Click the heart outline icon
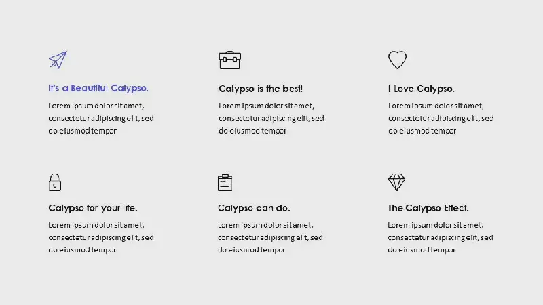This screenshot has width=543, height=305. coord(397,60)
